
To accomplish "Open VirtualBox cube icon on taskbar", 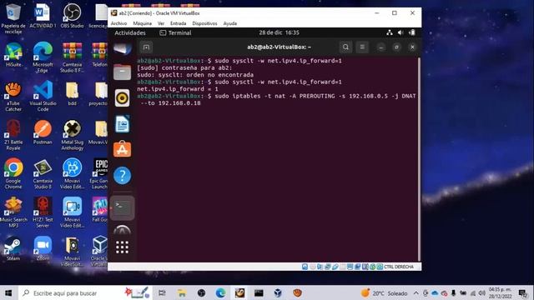I will [278, 292].
